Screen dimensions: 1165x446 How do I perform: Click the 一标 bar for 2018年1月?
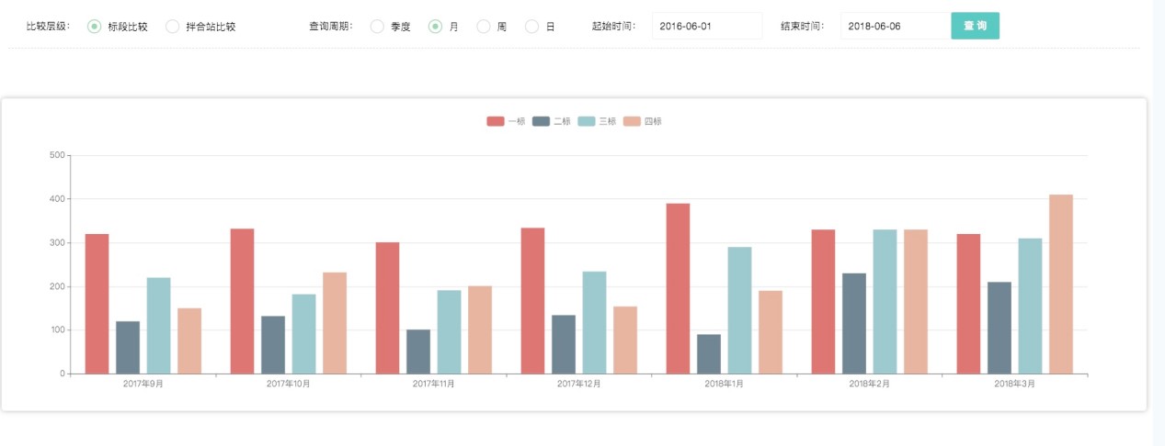point(678,288)
